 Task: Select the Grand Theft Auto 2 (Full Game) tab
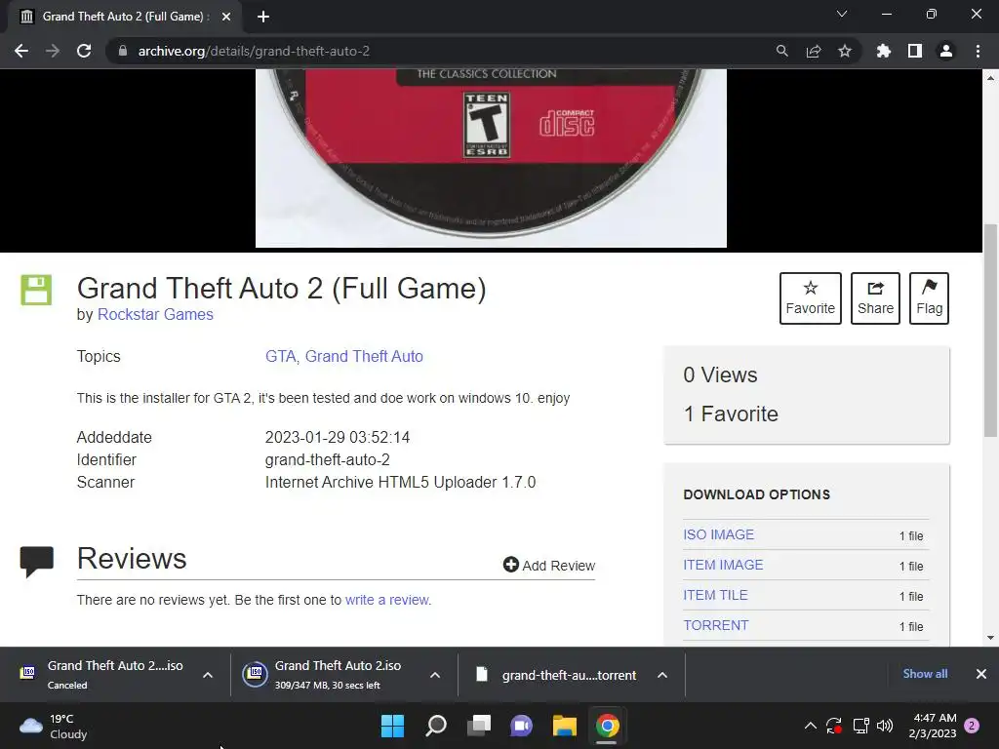point(126,17)
